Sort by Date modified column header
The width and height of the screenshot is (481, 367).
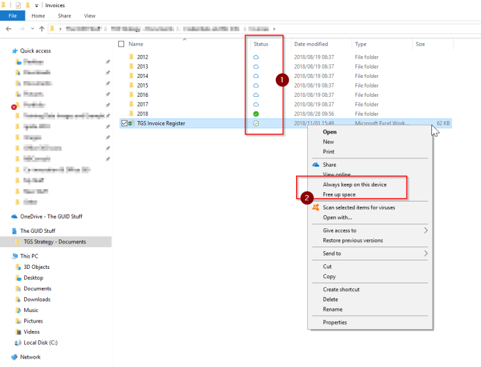[x=311, y=44]
